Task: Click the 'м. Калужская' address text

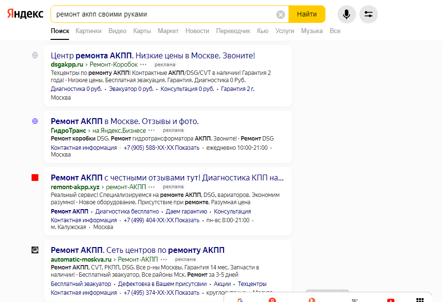Action: (x=68, y=227)
